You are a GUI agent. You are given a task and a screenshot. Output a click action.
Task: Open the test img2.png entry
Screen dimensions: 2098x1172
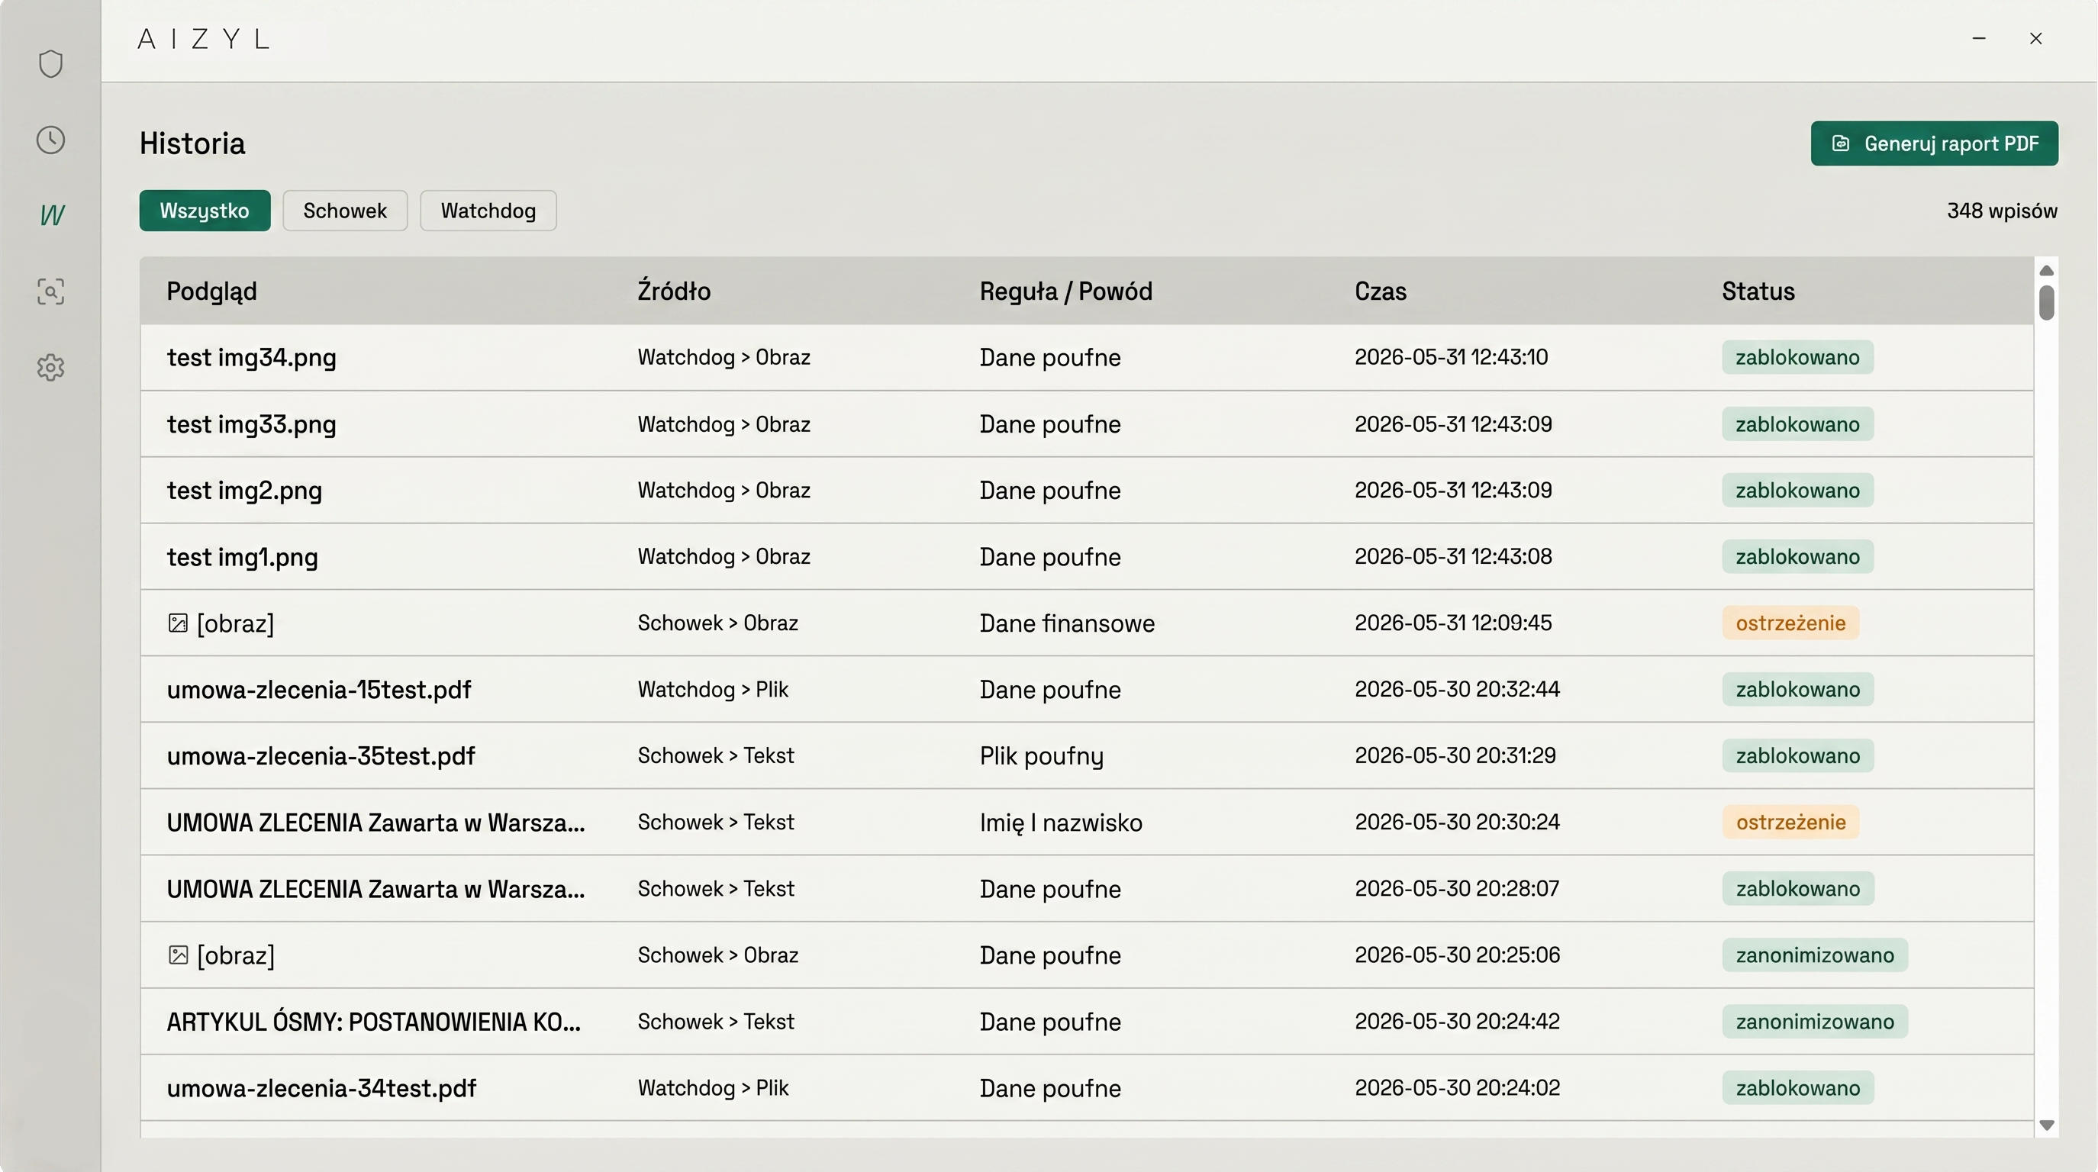(x=244, y=491)
